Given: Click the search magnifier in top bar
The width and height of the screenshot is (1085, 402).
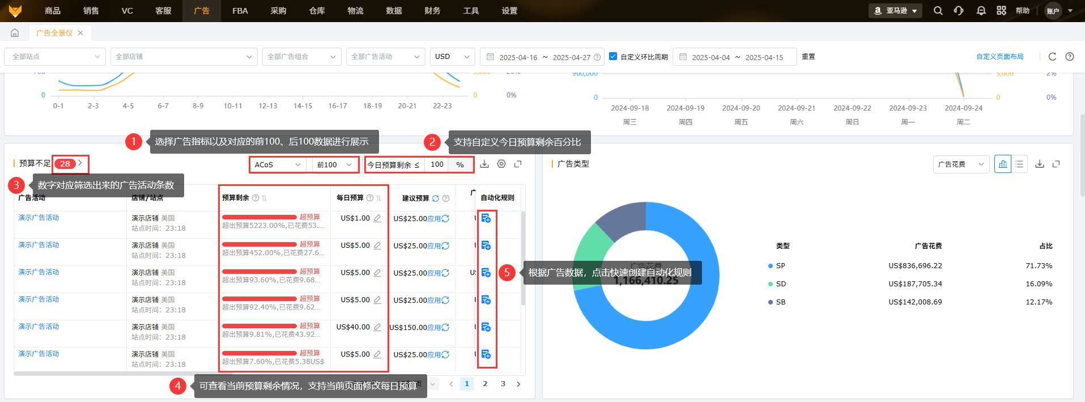Looking at the screenshot, I should (938, 11).
